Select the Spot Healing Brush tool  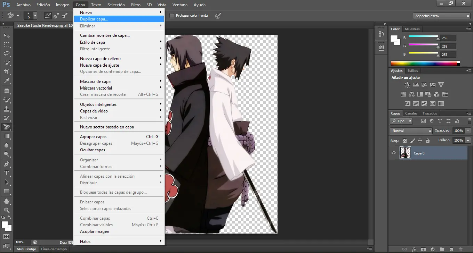(x=7, y=91)
